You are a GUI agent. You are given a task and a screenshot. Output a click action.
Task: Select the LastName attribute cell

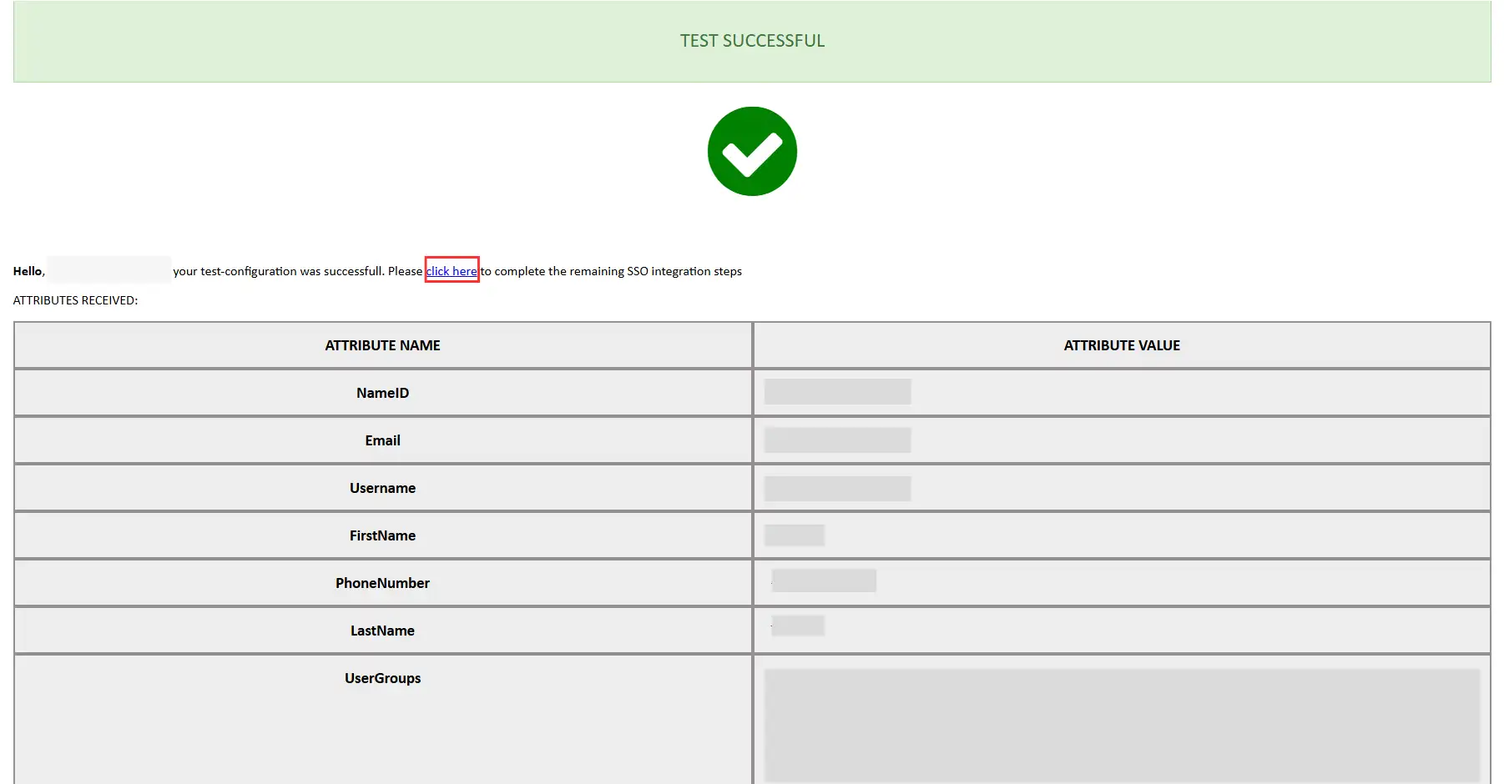click(383, 631)
